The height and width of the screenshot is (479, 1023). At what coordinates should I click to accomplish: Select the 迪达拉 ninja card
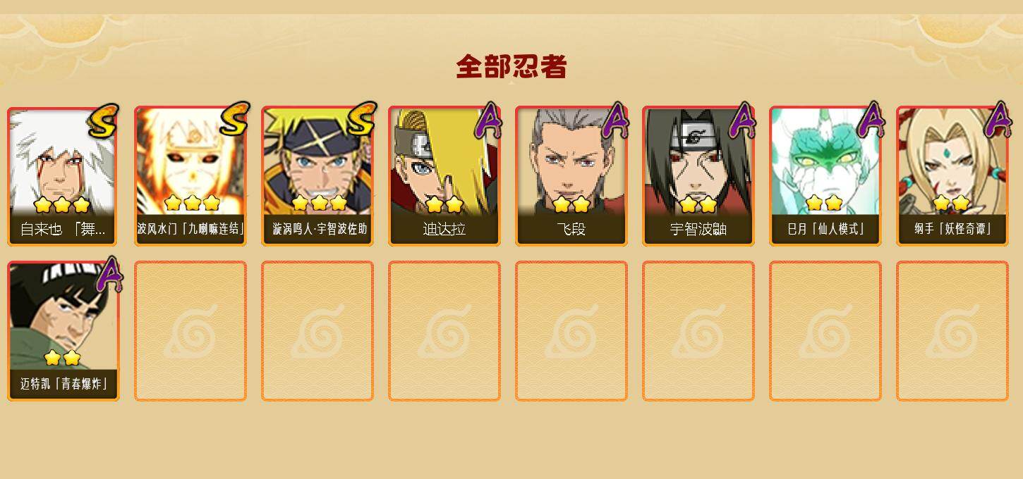[x=444, y=176]
